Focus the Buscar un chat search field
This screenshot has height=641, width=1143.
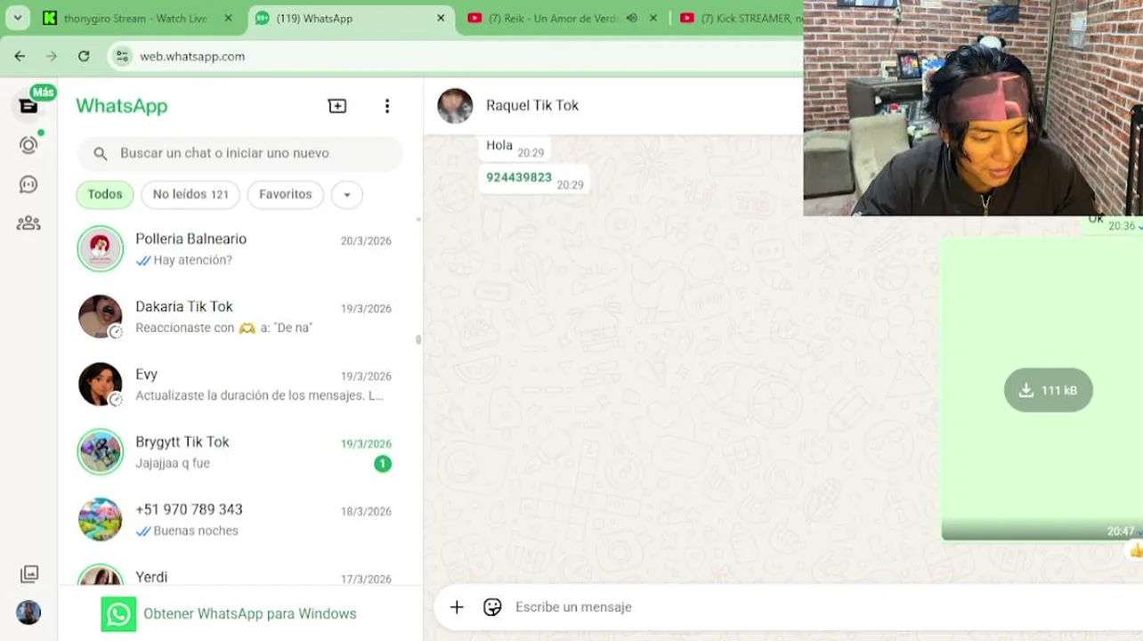[x=240, y=153]
